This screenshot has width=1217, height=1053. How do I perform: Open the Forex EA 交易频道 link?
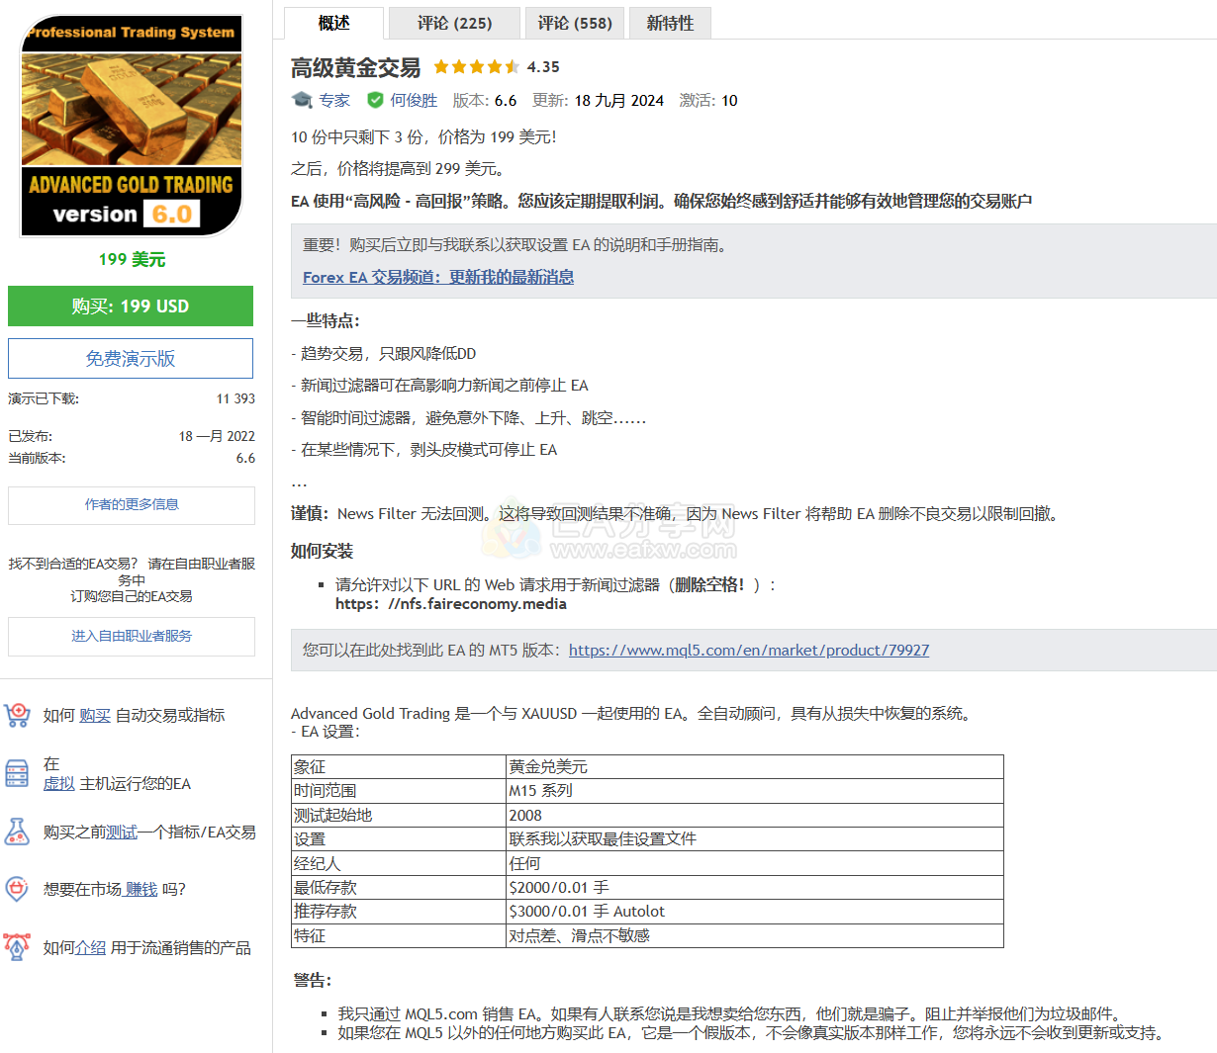438,278
